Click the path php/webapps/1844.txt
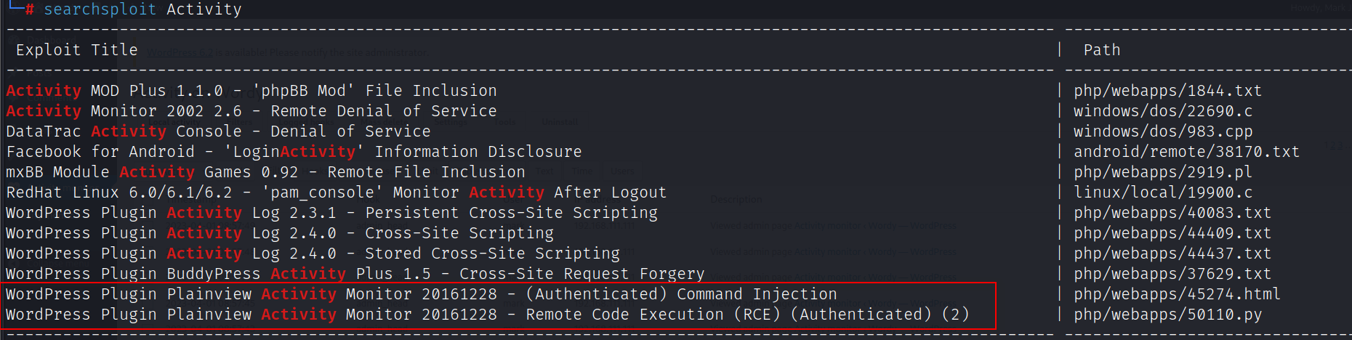This screenshot has height=340, width=1352. 1167,91
